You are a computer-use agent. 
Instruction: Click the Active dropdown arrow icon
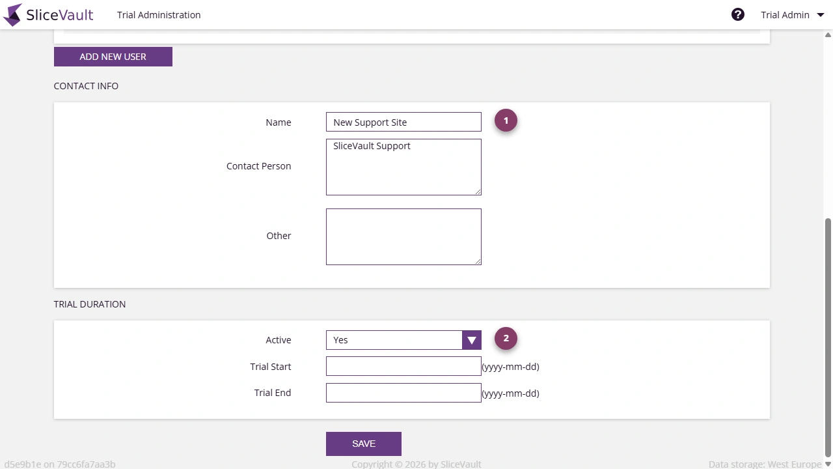471,339
